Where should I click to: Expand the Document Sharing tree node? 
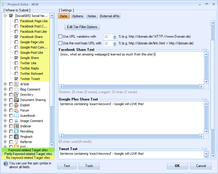tap(5, 100)
